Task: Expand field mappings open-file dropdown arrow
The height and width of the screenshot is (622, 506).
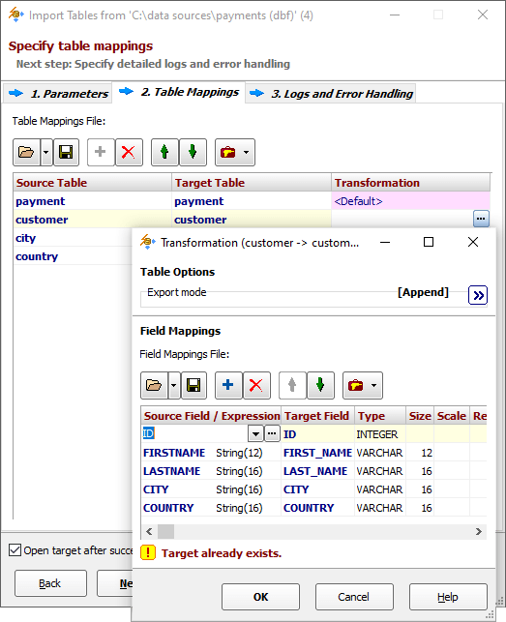Action: 174,385
